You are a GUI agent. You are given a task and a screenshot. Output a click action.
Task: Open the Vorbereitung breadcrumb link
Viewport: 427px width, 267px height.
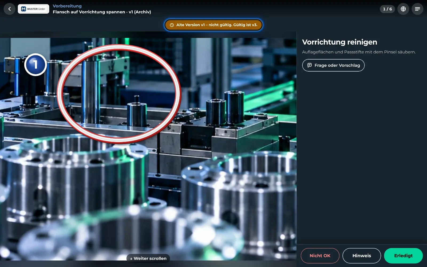(x=67, y=6)
